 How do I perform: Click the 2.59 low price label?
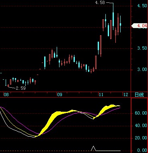coord(21,88)
